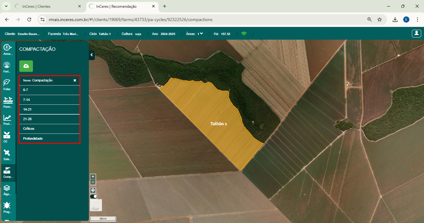The image size is (424, 223).
Task: Bookmark this page with the star
Action: click(380, 20)
